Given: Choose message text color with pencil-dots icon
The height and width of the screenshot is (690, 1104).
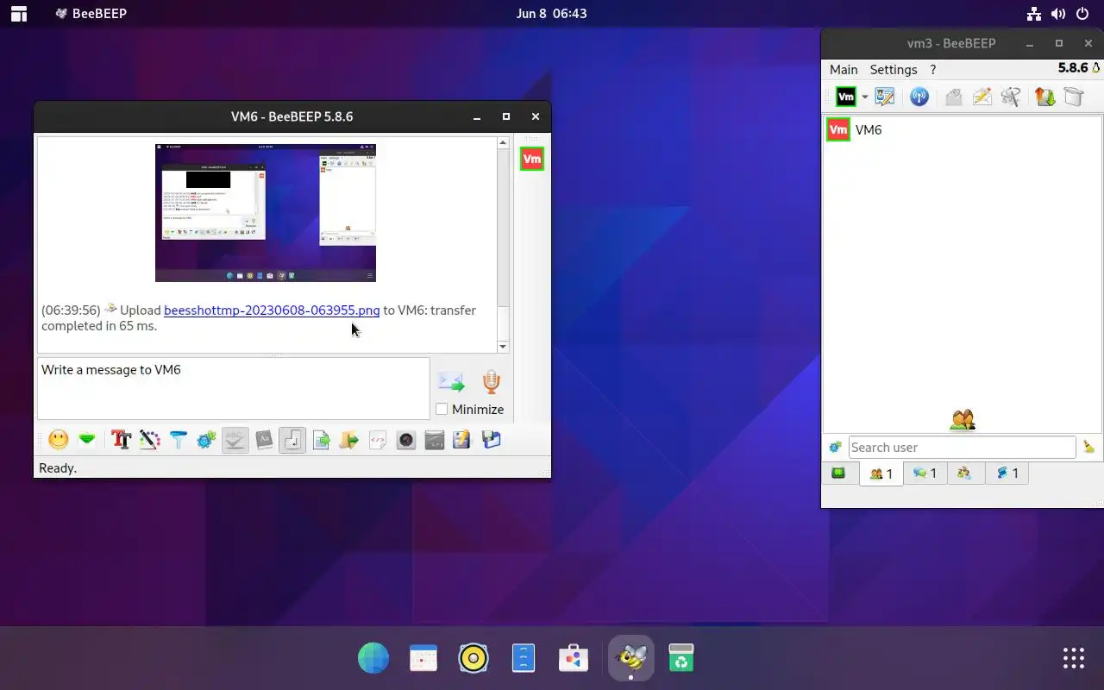Looking at the screenshot, I should pos(149,440).
